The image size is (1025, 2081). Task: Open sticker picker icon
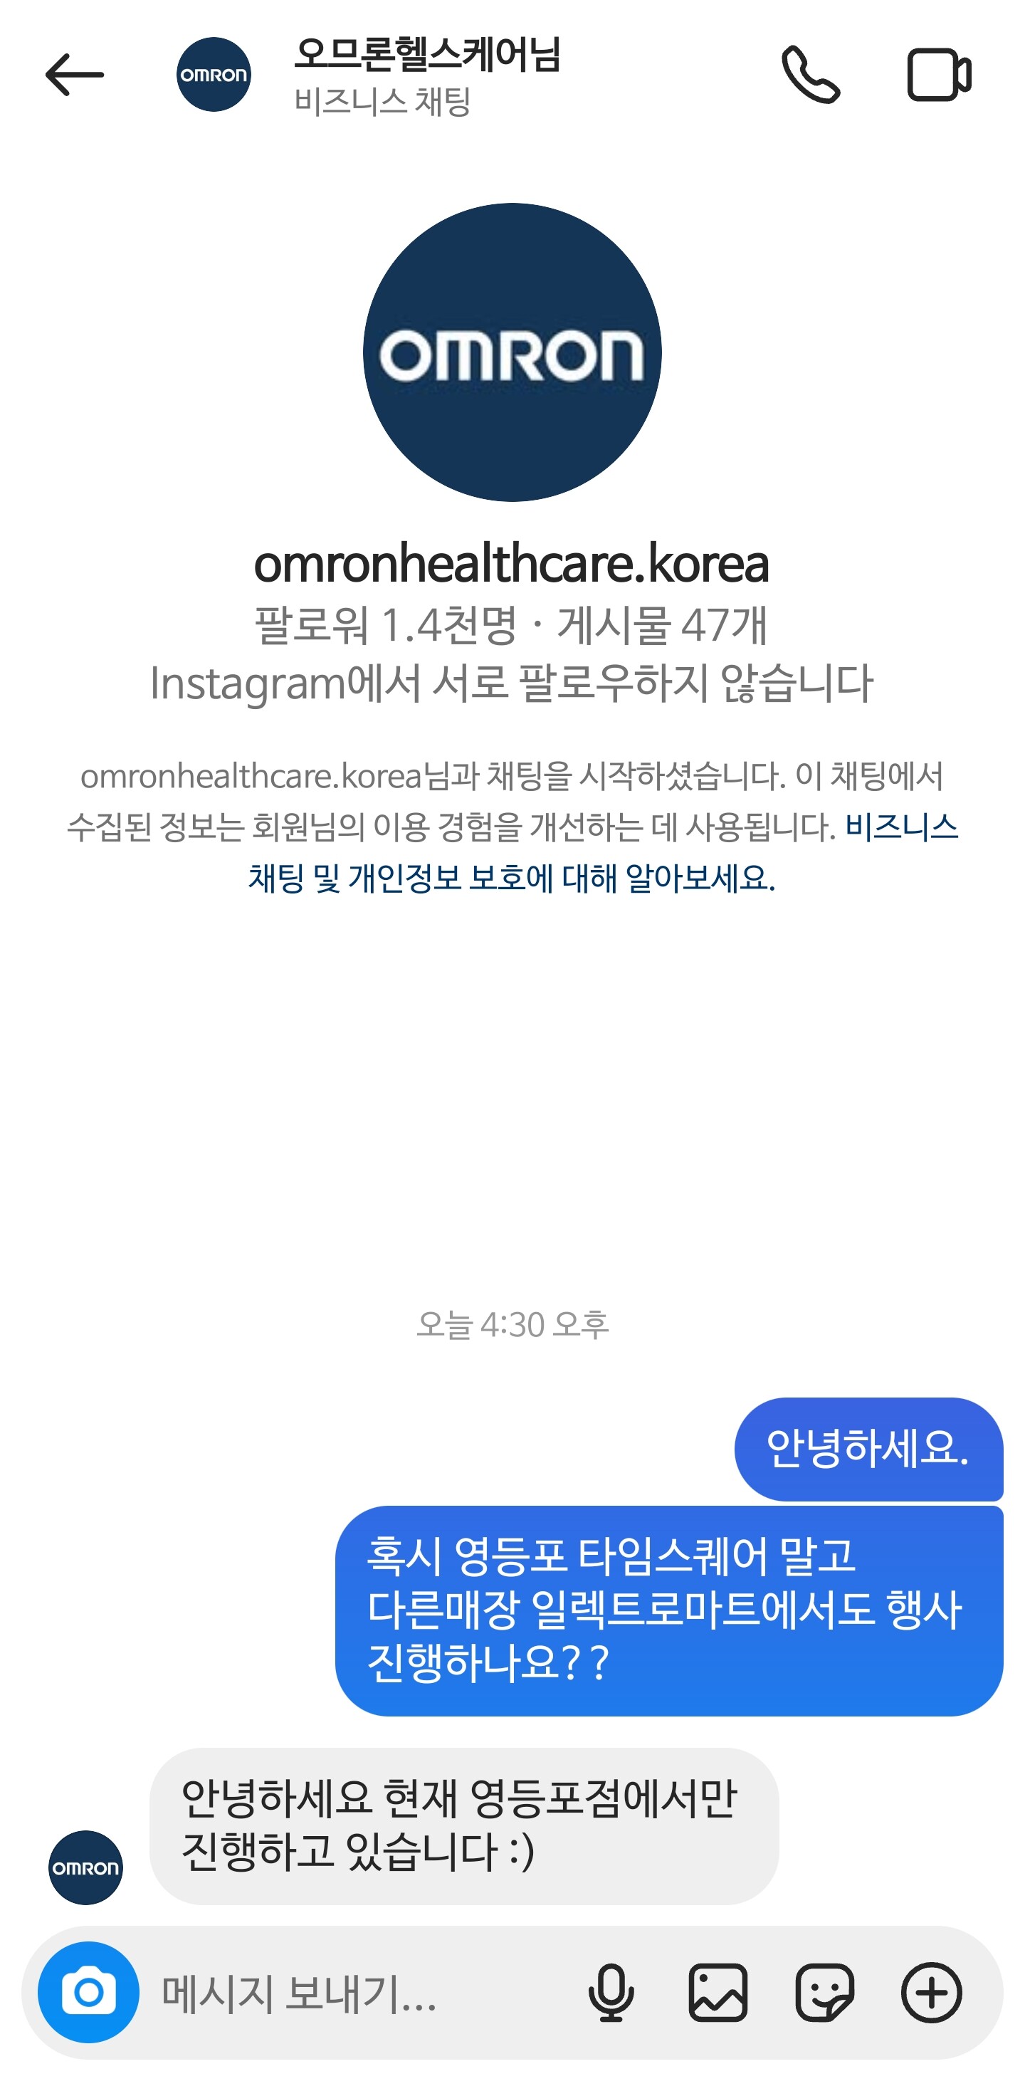[825, 1992]
